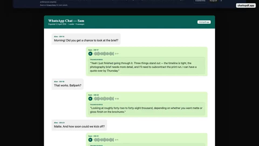Click the 0:11 duration of the third voice note
Screen dimensions: 259x146
tap(117, 140)
